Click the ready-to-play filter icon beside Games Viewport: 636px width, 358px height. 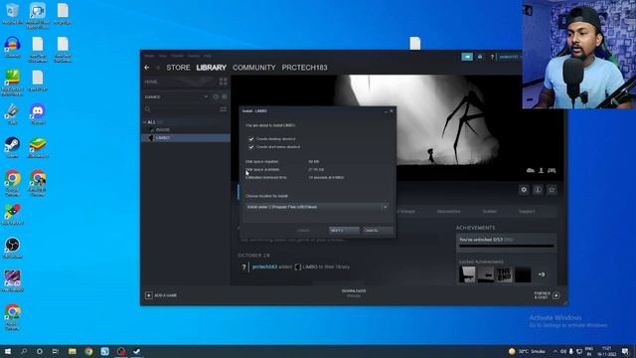coord(225,97)
